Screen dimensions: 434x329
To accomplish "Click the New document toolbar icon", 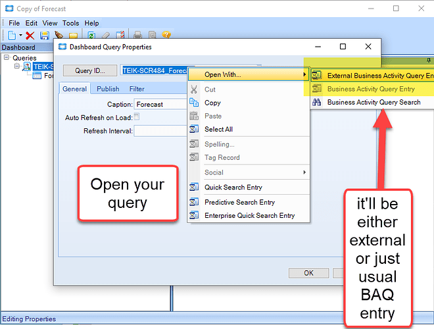I will point(12,35).
